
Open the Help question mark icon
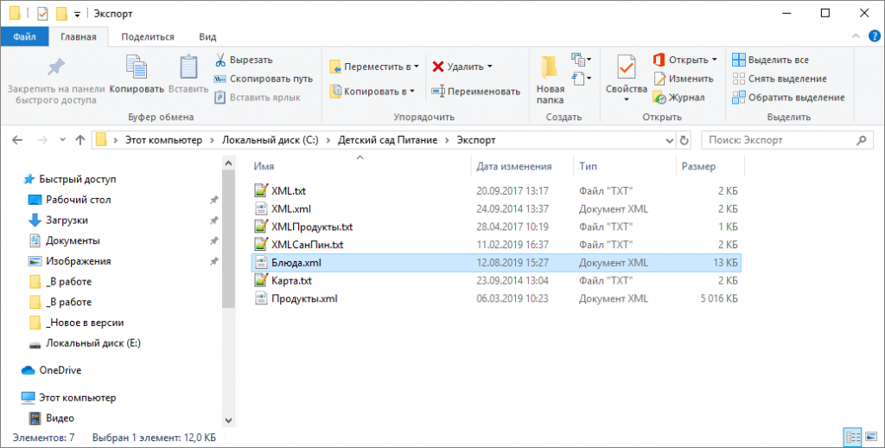click(875, 36)
